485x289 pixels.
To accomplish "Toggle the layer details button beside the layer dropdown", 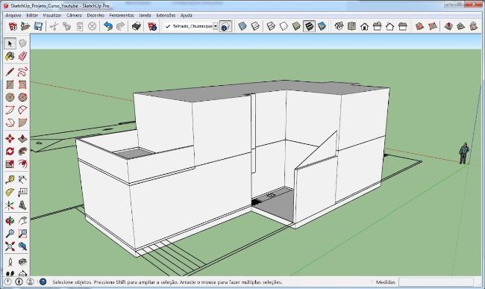I will point(225,27).
